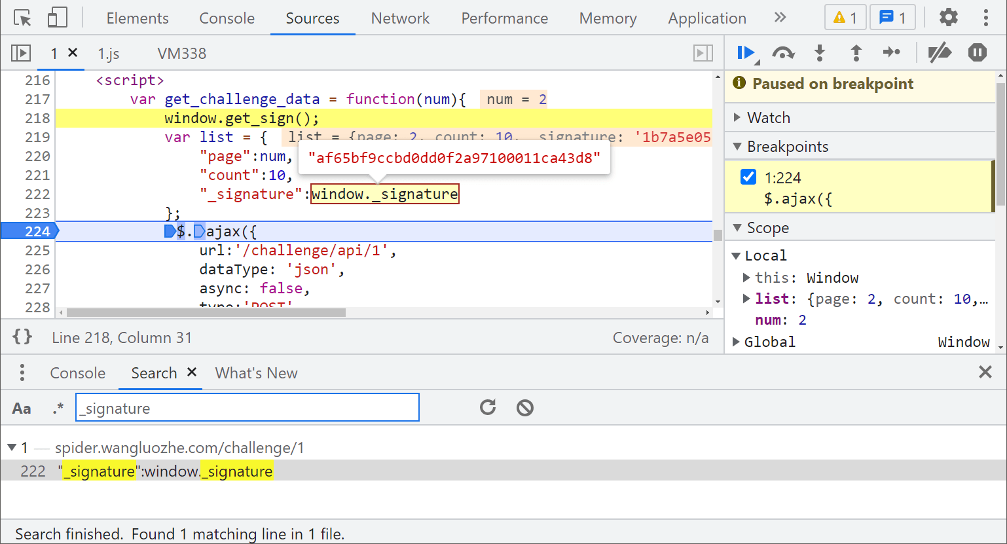Click the _signature search input field
The width and height of the screenshot is (1007, 544).
[x=247, y=407]
